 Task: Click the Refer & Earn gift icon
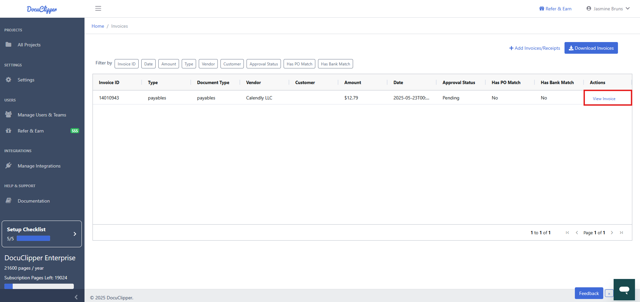coord(8,130)
